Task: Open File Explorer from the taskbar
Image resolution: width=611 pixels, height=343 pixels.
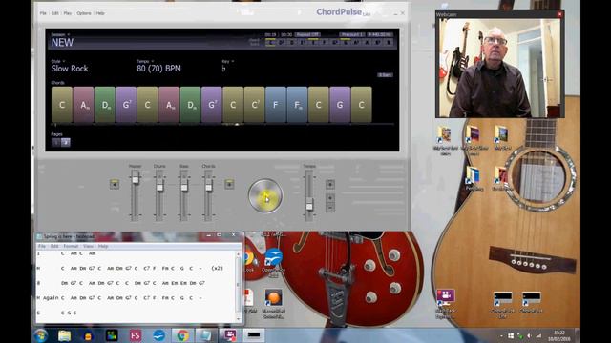Action: coord(65,335)
